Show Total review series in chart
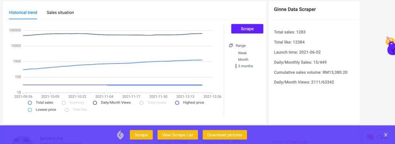395x144 pixels. point(142,103)
